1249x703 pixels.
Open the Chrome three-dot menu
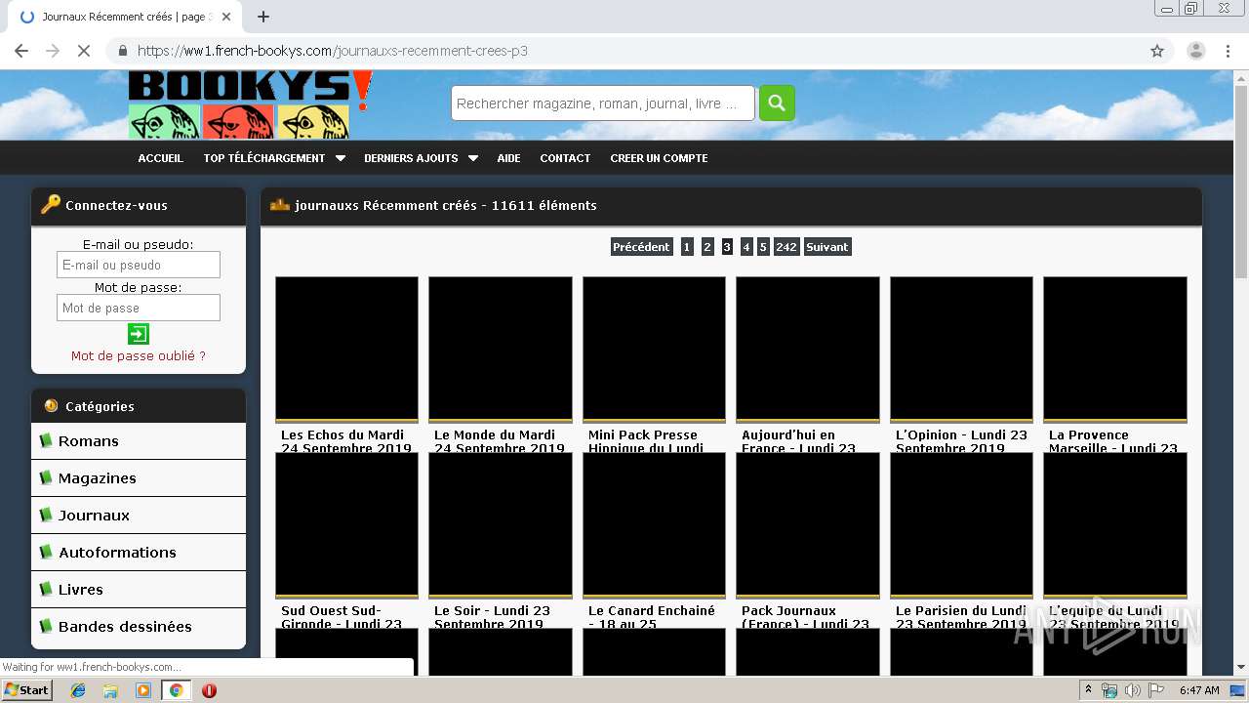[x=1228, y=51]
